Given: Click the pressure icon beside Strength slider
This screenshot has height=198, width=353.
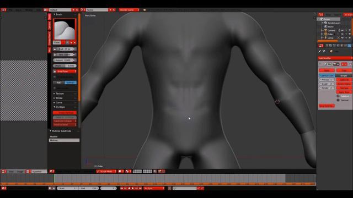Looking at the screenshot, I should 74,54.
